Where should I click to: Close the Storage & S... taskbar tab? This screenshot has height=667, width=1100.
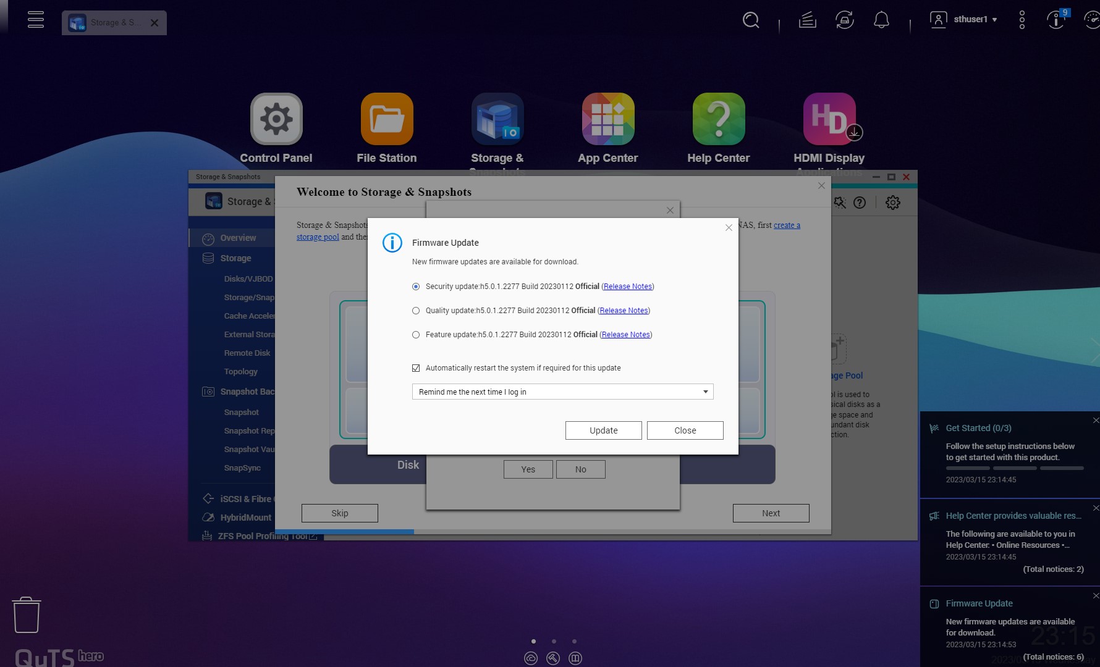point(154,23)
